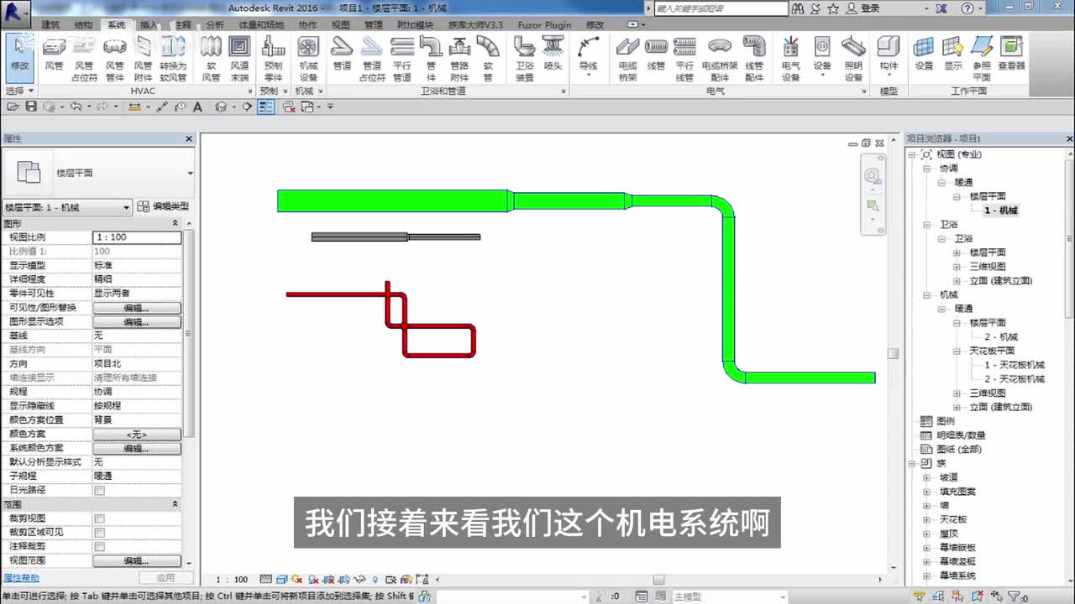Screen dimensions: 1075x604
Task: Click the keyword search box in title bar
Action: pos(721,8)
